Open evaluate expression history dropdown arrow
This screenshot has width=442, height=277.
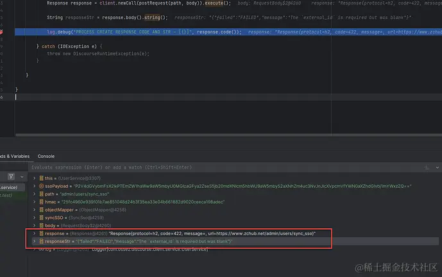438,167
